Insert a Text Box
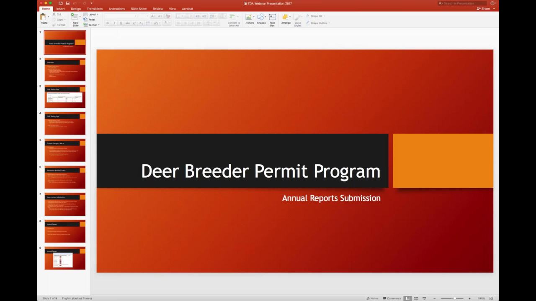Viewport: 536px width, 301px height. (272, 20)
